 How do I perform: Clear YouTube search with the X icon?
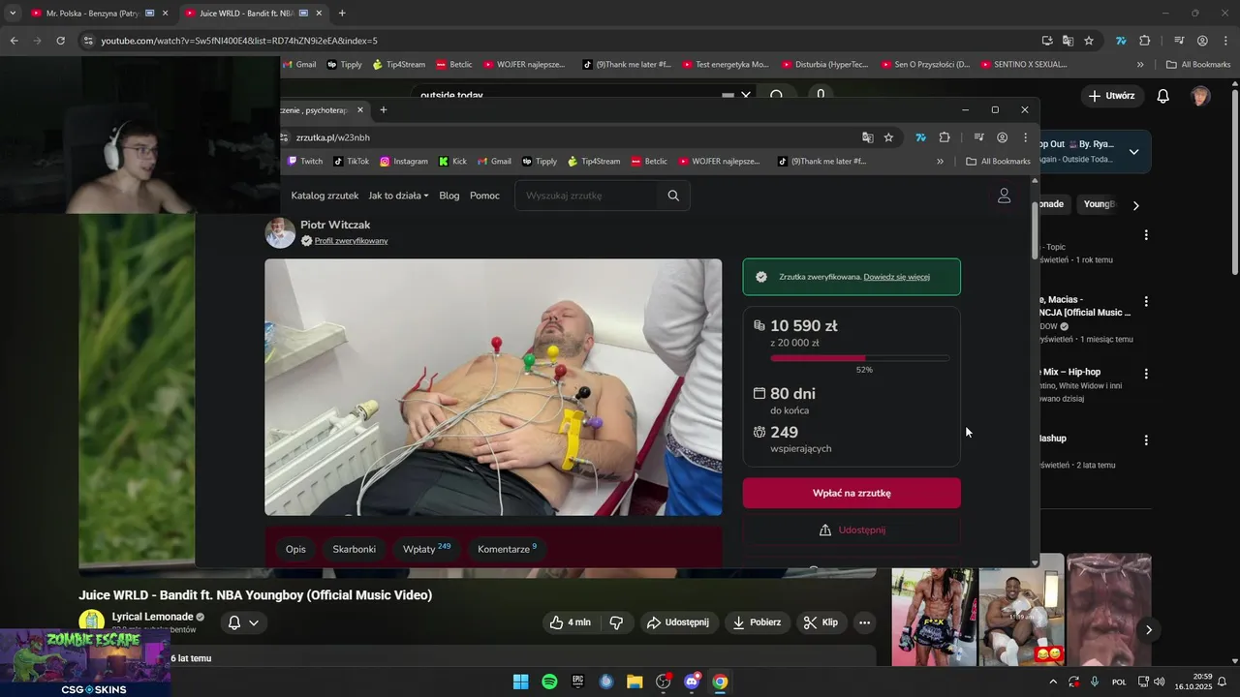pyautogui.click(x=745, y=95)
